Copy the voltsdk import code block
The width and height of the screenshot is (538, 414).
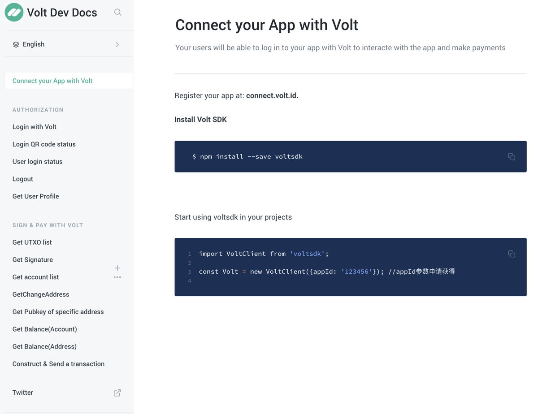tap(512, 254)
